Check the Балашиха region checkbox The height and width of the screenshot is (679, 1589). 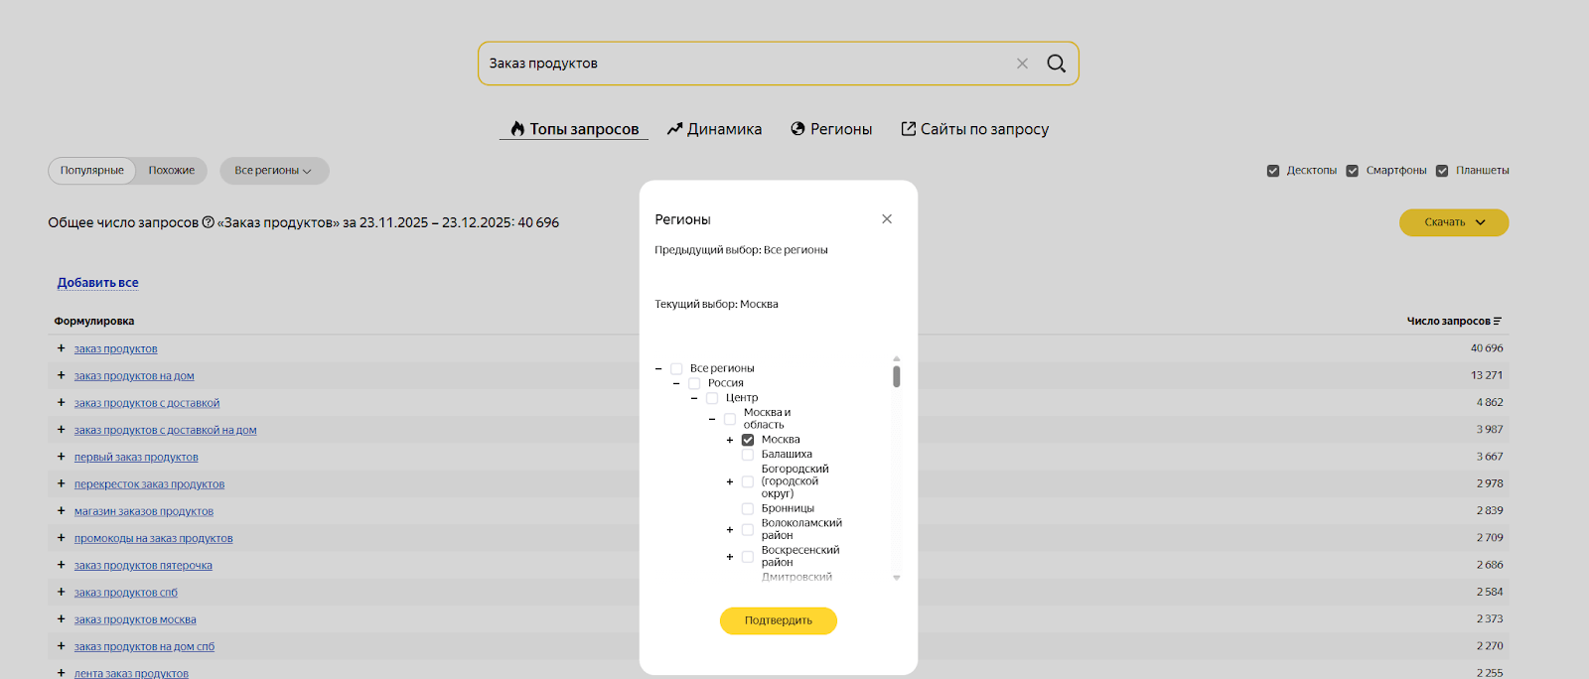pyautogui.click(x=748, y=455)
